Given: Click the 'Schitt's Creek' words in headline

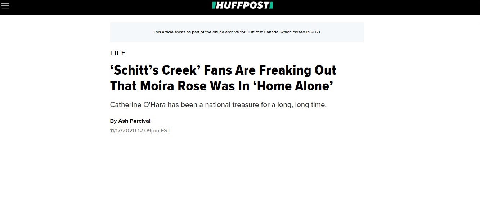Looking at the screenshot, I should 155,70.
